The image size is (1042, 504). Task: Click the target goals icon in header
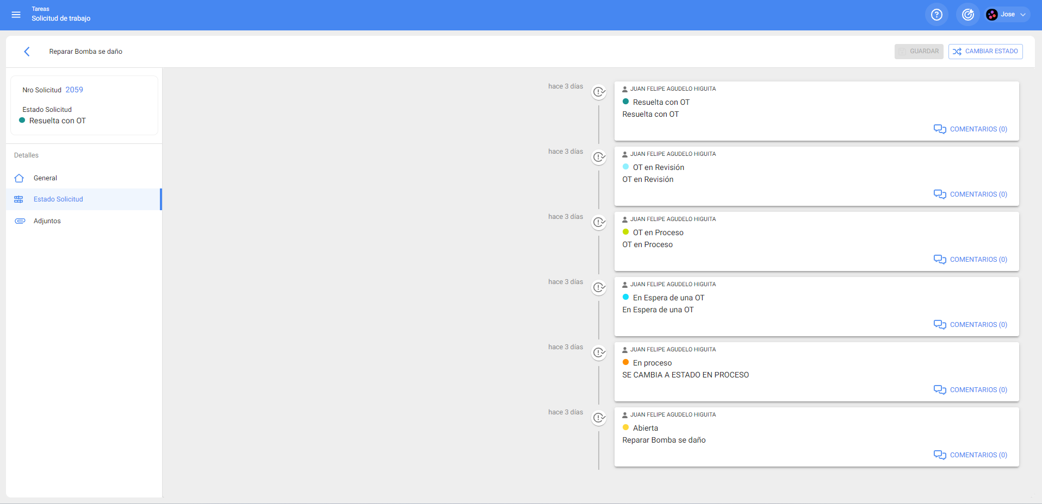tap(967, 15)
